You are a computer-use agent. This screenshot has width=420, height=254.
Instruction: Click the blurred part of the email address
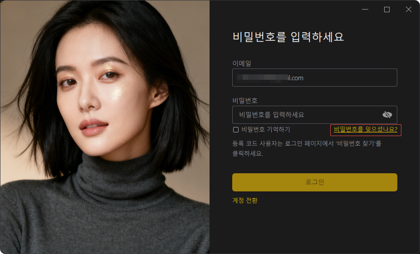coord(262,78)
